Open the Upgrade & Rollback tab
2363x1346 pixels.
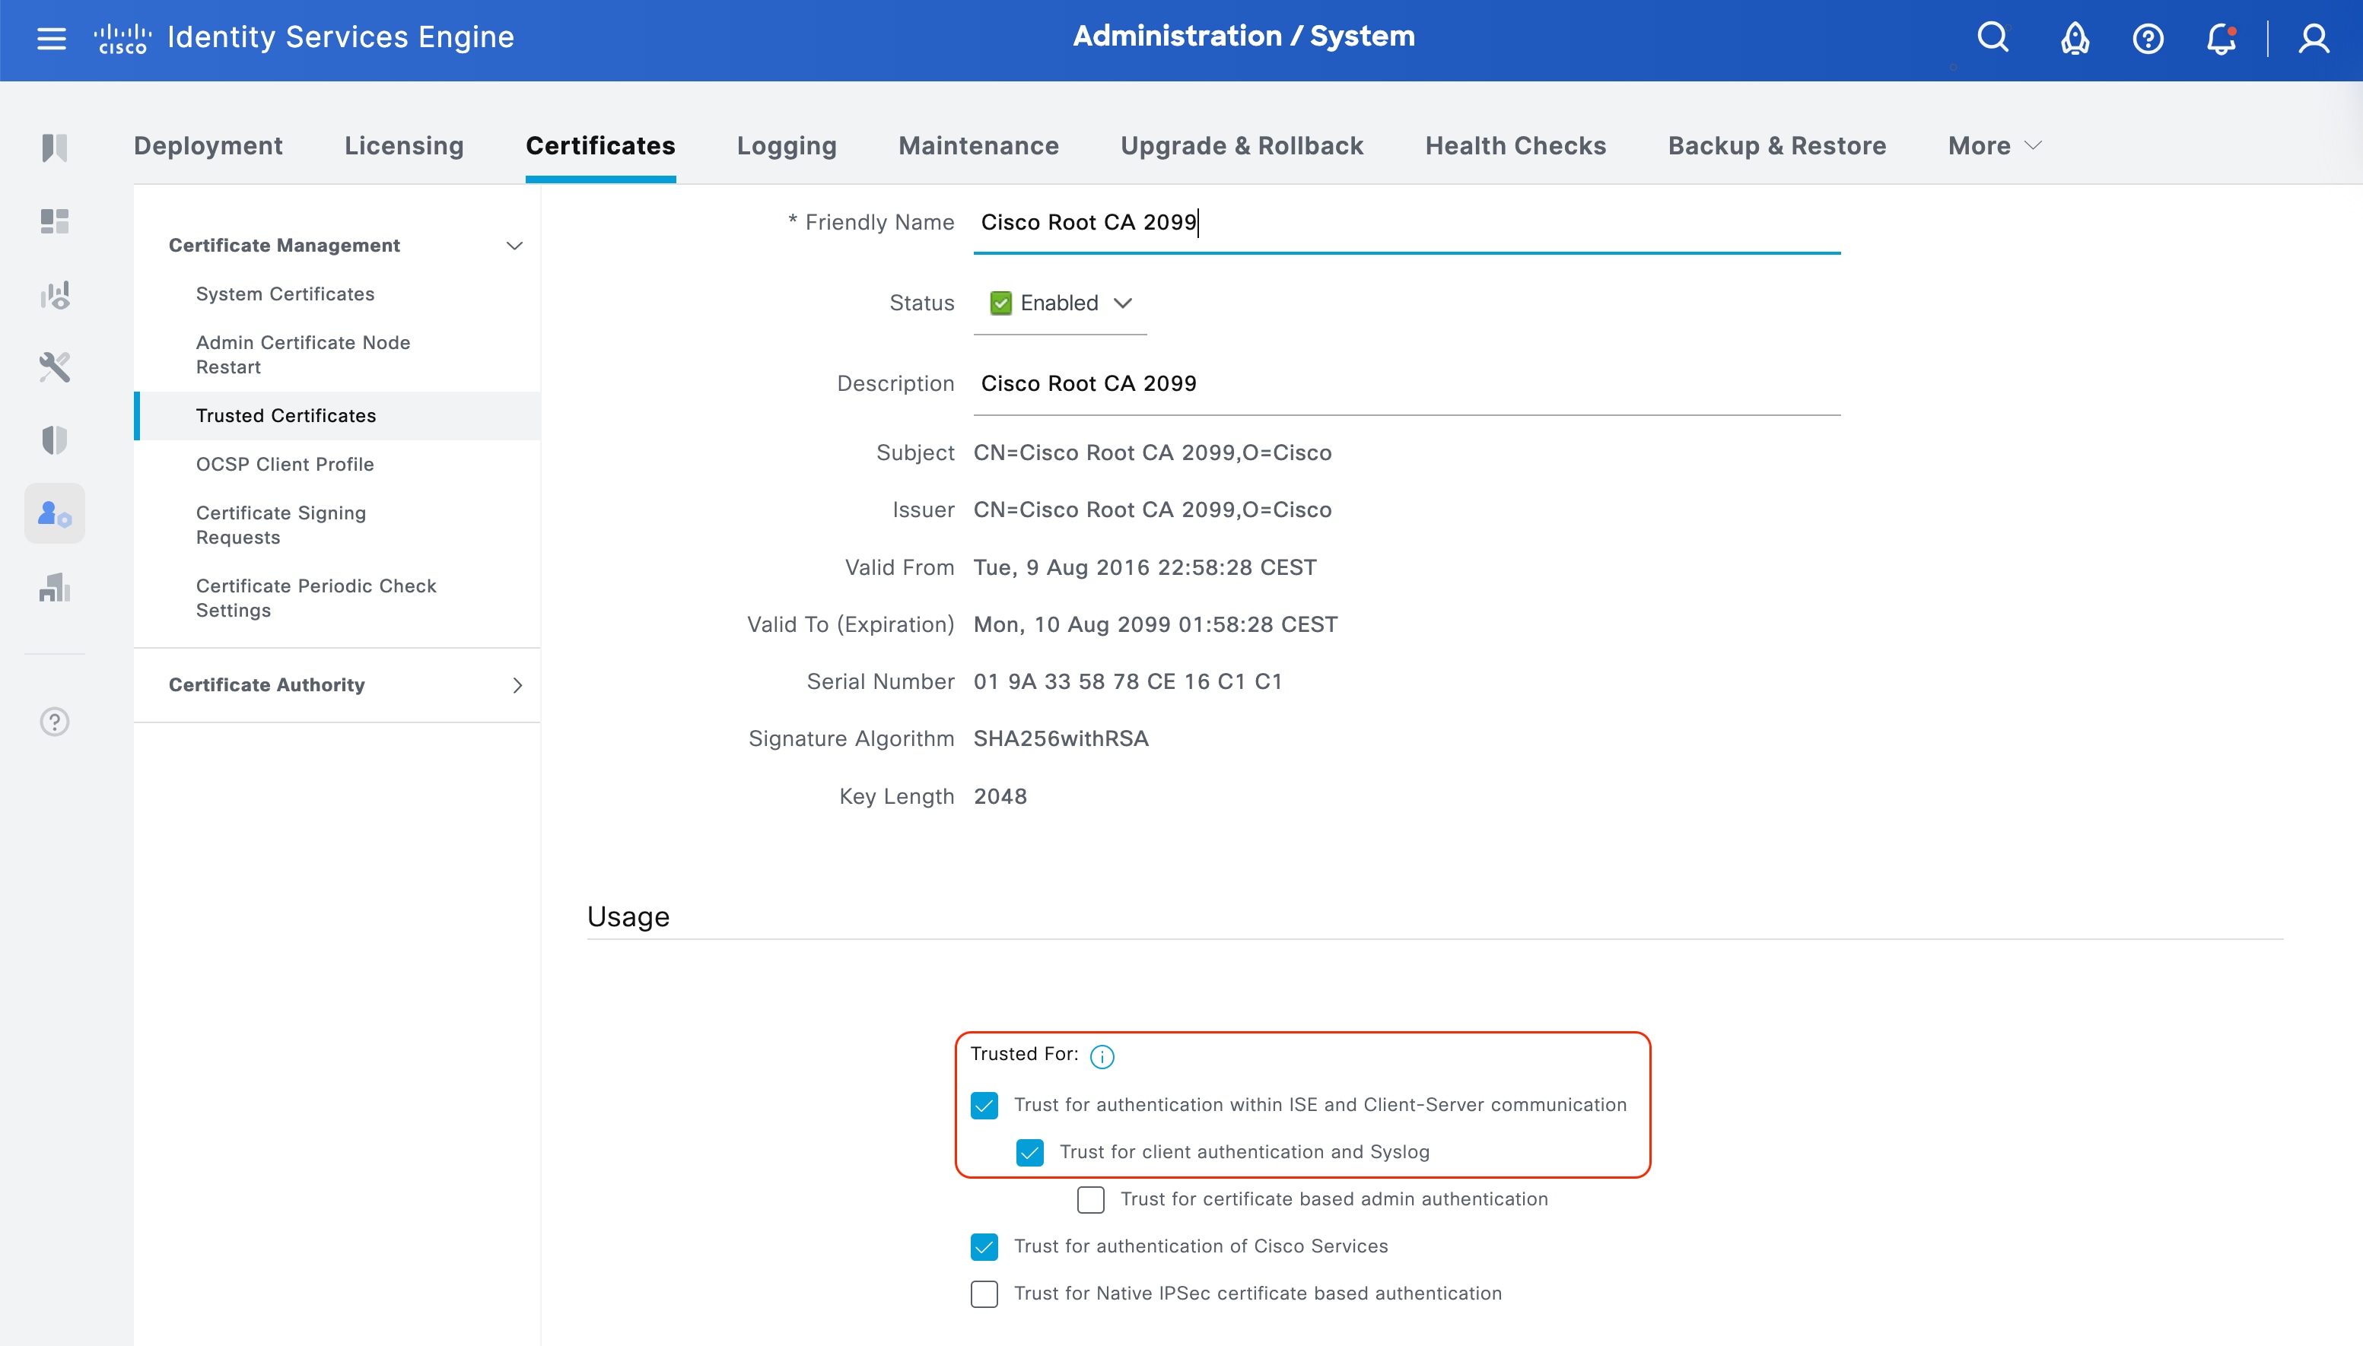point(1242,146)
